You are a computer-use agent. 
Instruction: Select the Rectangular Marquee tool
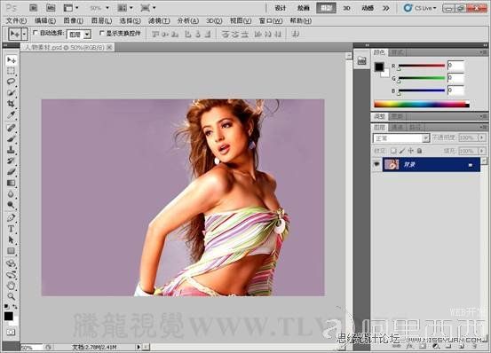[12, 71]
